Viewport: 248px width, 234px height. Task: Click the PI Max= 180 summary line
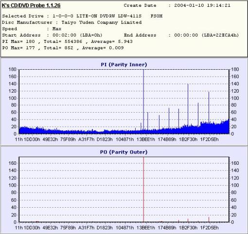67,41
